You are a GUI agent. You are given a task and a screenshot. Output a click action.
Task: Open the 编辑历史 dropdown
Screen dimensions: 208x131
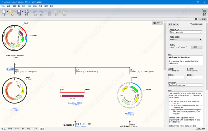(x=157, y=23)
